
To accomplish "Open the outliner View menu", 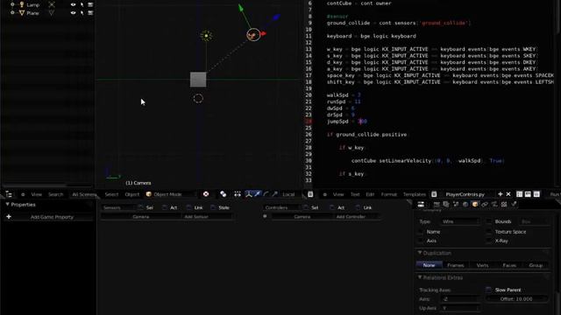I will (37, 194).
